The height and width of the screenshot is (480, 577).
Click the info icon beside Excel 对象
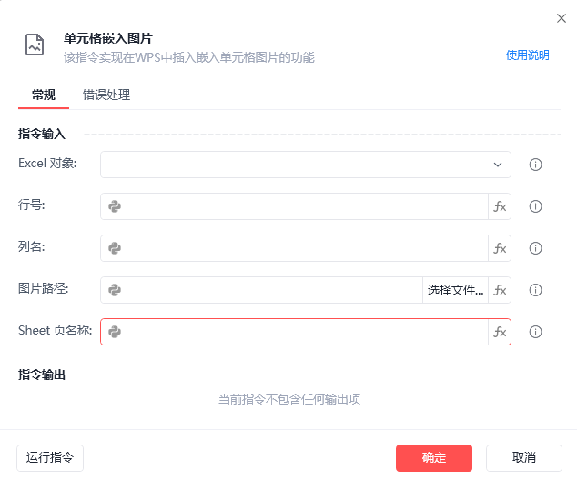tap(536, 165)
